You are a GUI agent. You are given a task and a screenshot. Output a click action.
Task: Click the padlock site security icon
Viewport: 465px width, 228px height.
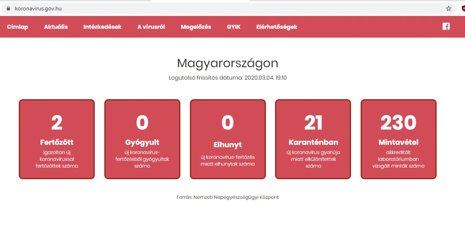coord(8,8)
